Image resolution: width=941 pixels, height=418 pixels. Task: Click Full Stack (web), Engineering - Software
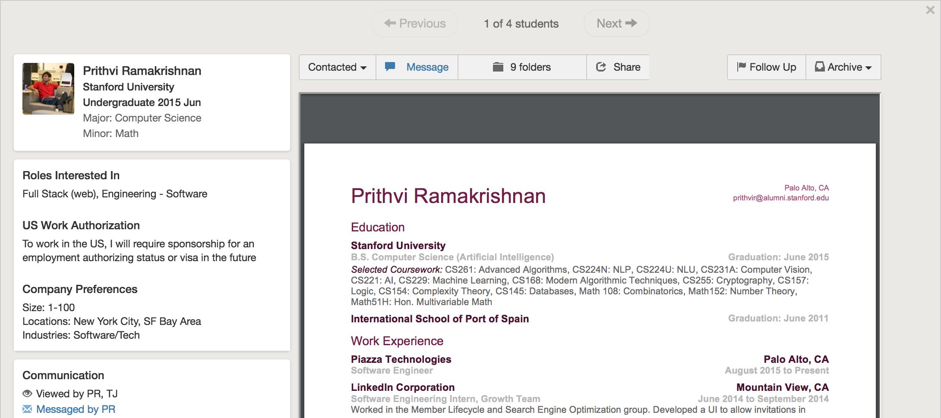pos(115,194)
